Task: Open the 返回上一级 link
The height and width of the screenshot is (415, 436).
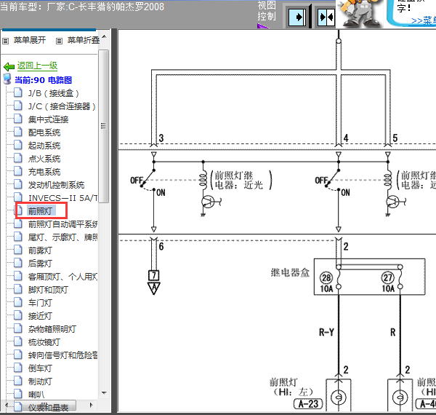Action: pyautogui.click(x=37, y=66)
